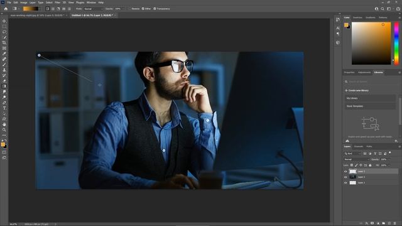The width and height of the screenshot is (402, 226).
Task: Select the Move tool
Action: click(4, 21)
